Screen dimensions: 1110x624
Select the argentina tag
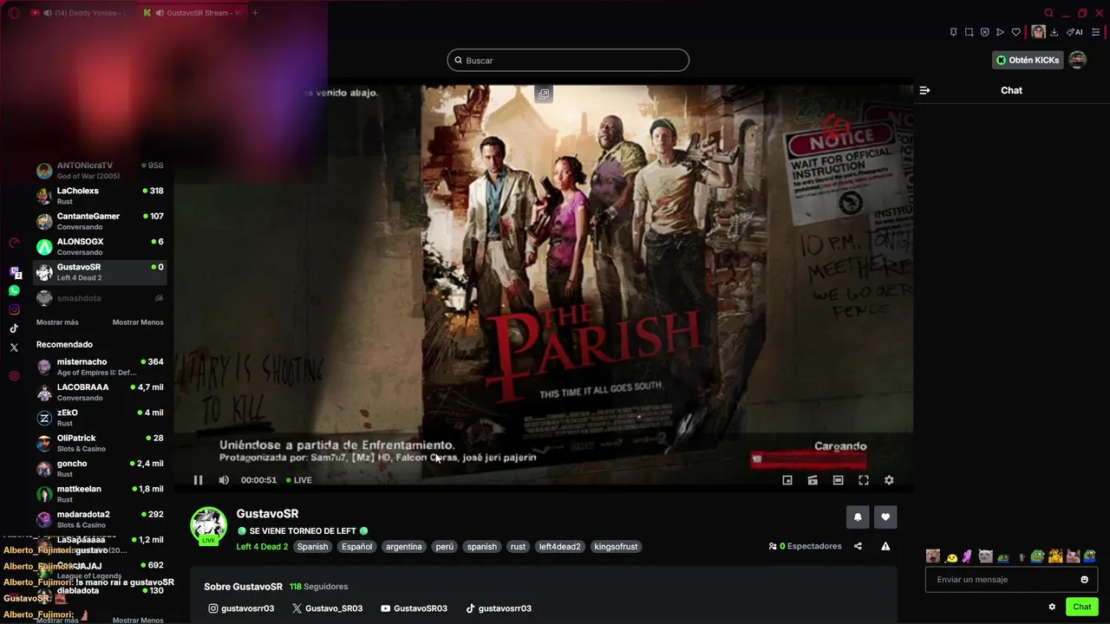403,547
